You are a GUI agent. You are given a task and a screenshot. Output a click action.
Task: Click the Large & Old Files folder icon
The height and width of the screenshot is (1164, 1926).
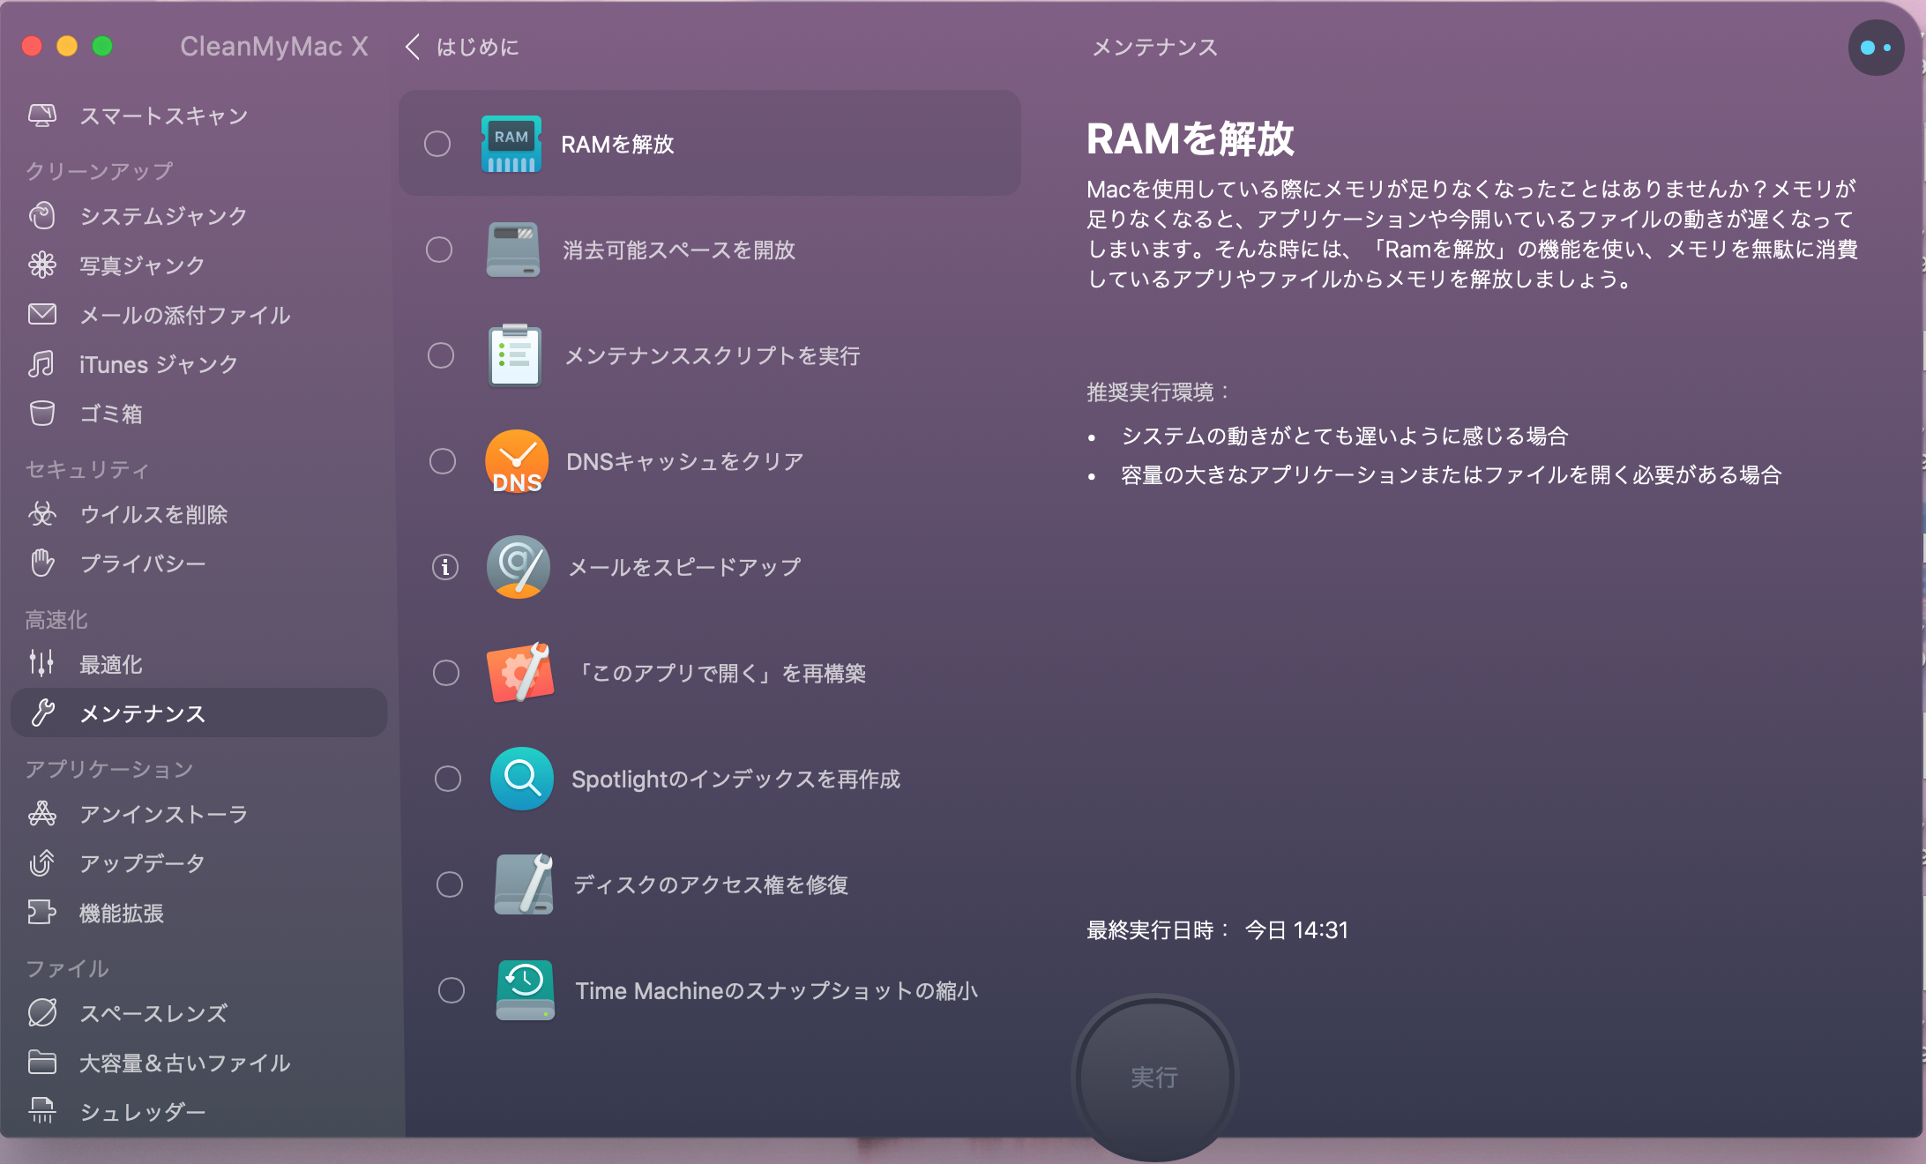pyautogui.click(x=42, y=1062)
